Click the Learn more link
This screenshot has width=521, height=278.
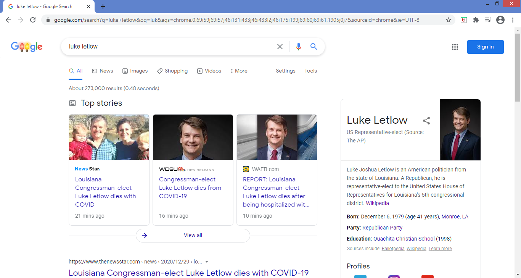(440, 249)
